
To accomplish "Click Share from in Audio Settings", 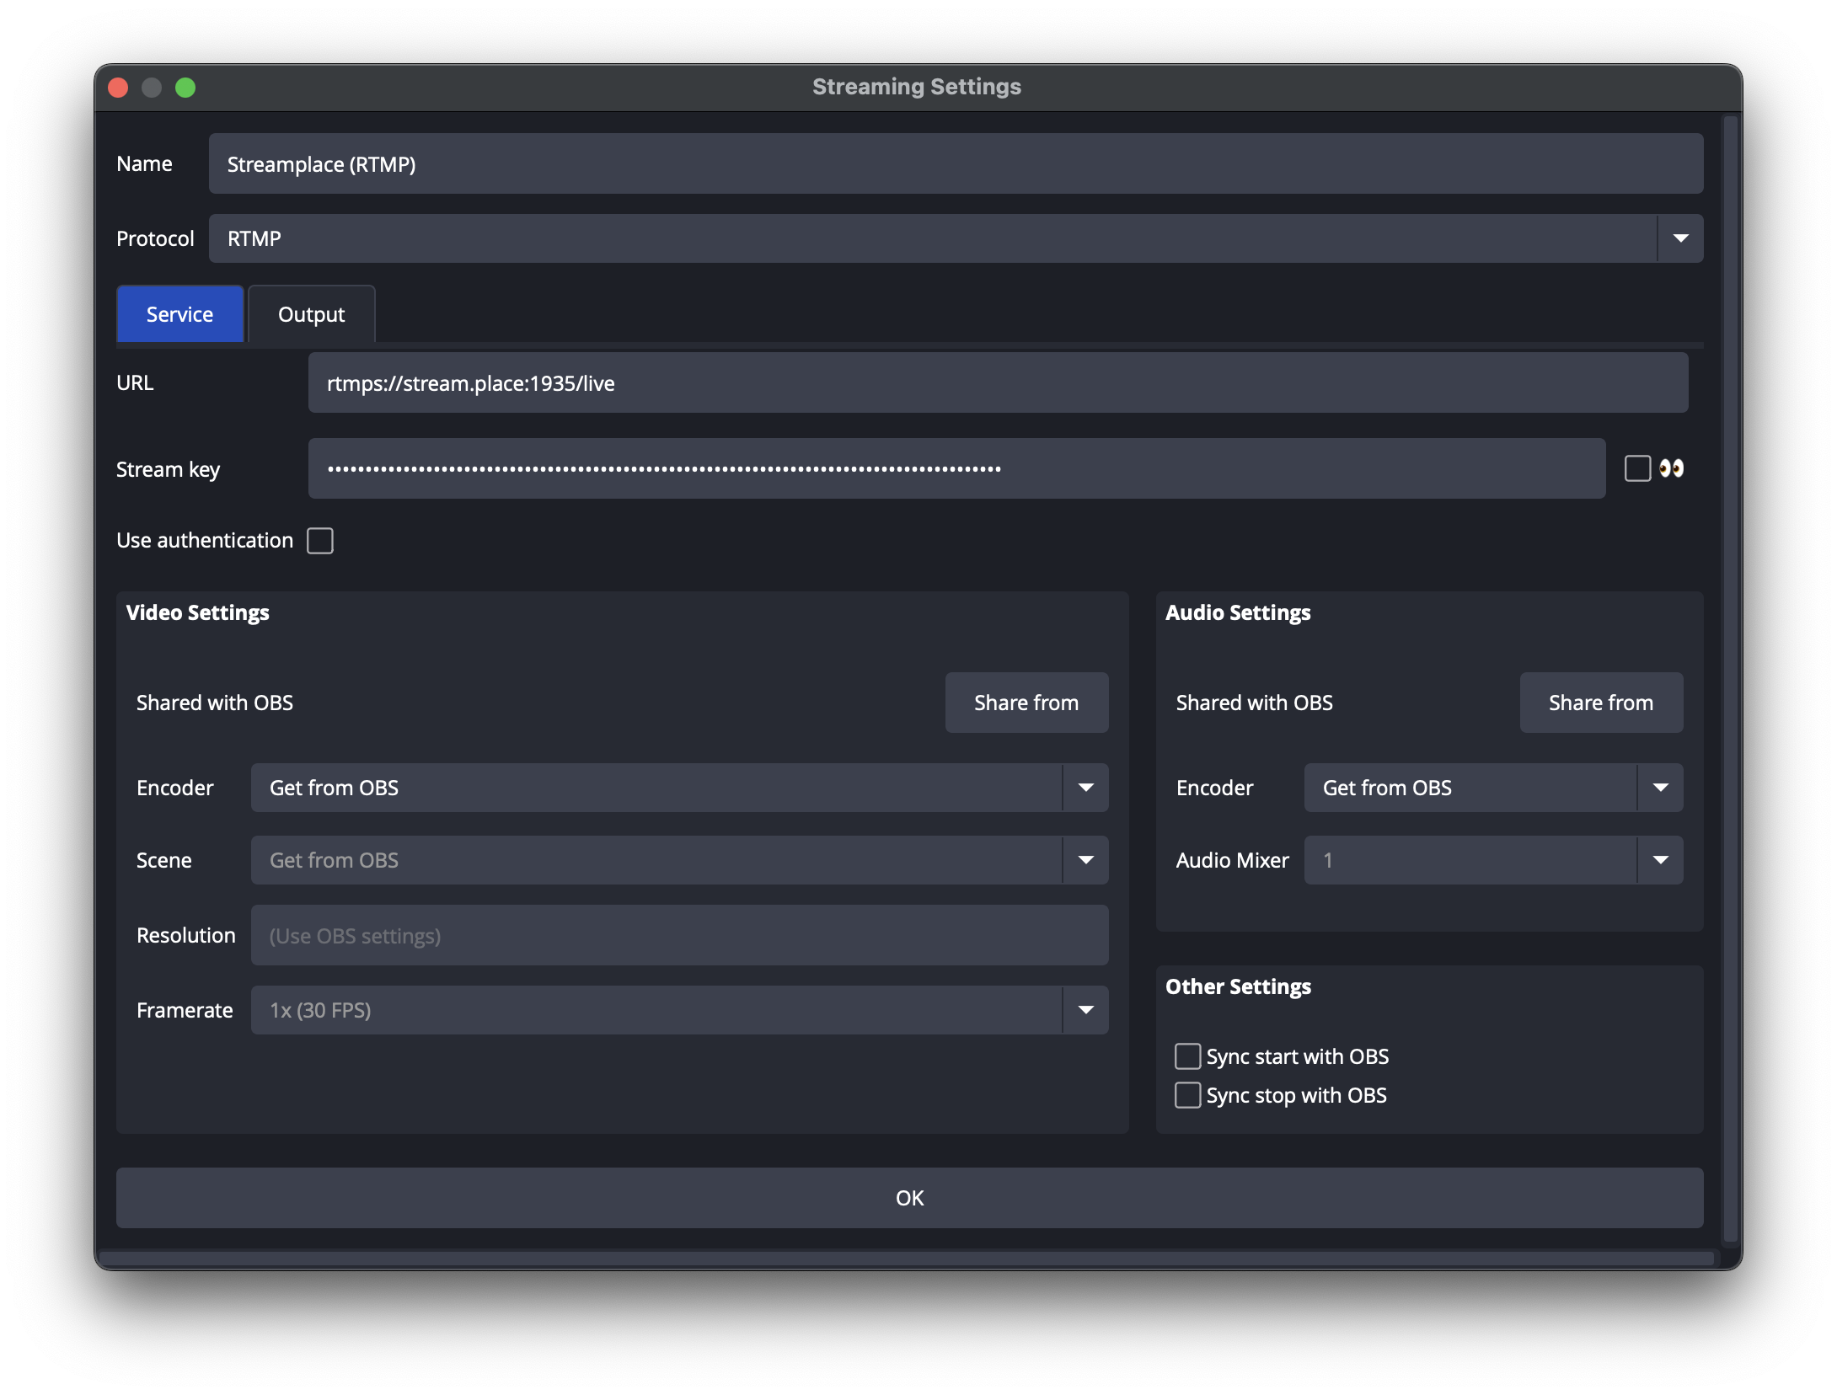I will pyautogui.click(x=1600, y=702).
